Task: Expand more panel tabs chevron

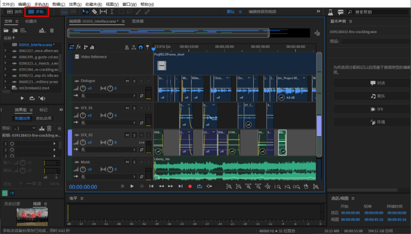Action: click(61, 110)
